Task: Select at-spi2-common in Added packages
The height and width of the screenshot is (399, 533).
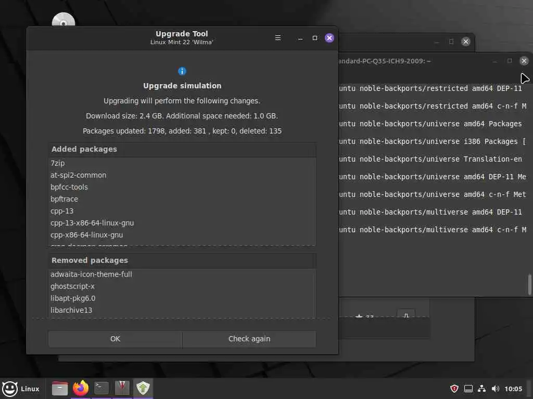Action: pyautogui.click(x=182, y=175)
